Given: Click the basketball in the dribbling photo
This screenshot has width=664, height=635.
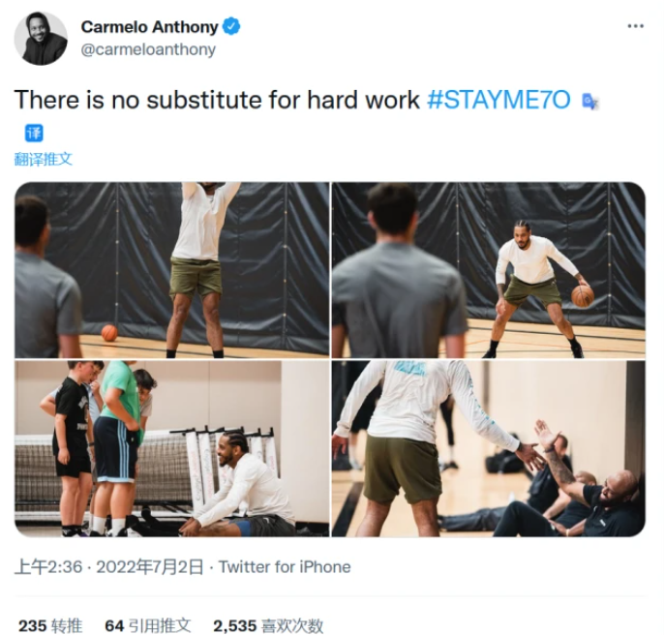Looking at the screenshot, I should [x=583, y=295].
